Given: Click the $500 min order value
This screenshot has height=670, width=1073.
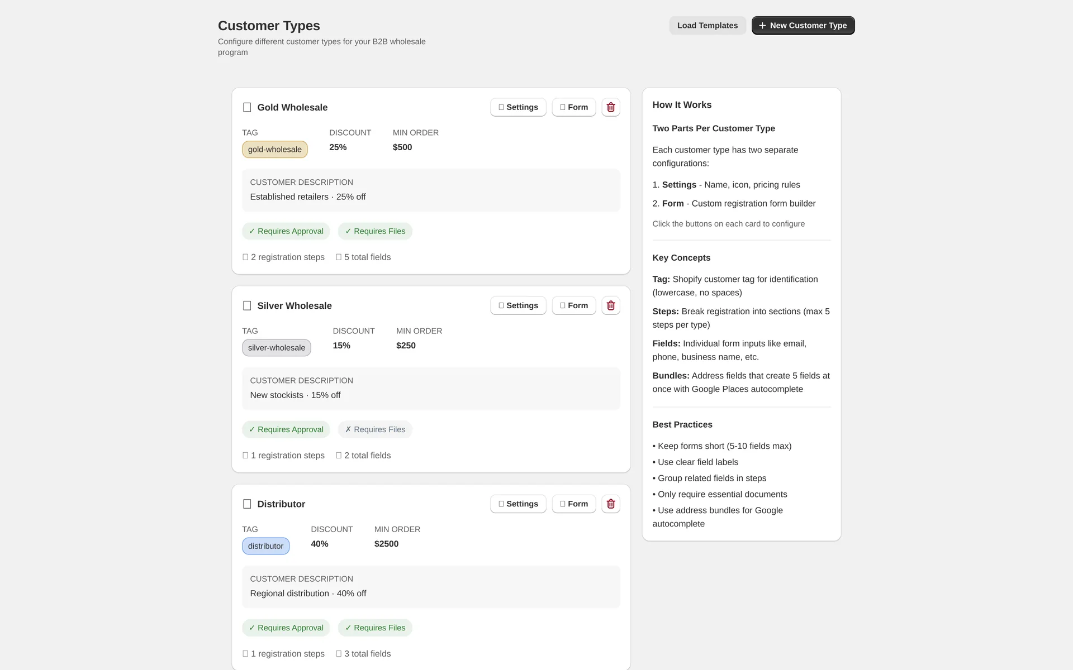Looking at the screenshot, I should (x=402, y=147).
